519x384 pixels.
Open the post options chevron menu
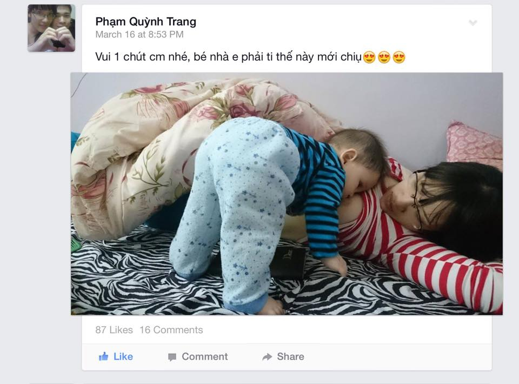(473, 23)
